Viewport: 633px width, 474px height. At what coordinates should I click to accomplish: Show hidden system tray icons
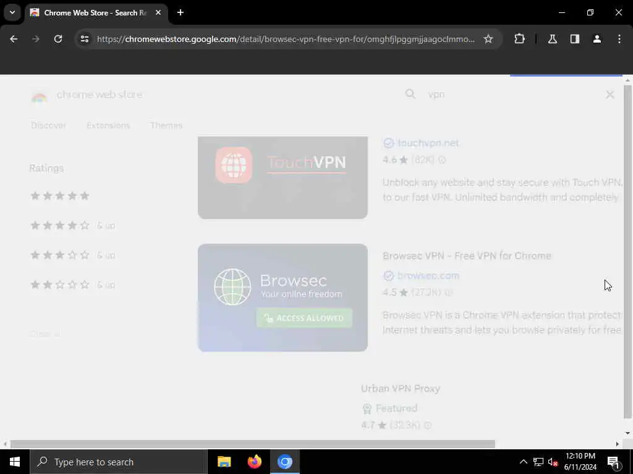click(x=523, y=462)
